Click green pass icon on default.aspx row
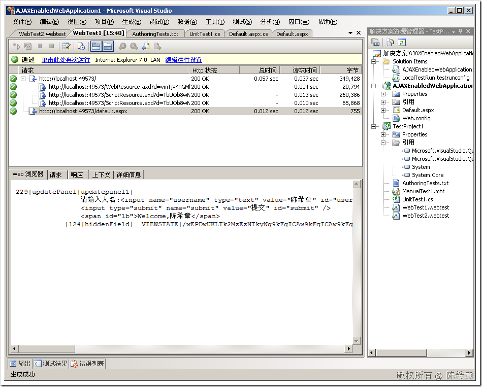This screenshot has width=482, height=387. pos(13,111)
